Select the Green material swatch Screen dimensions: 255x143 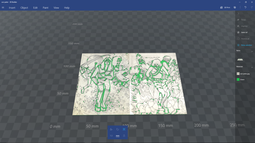point(238,79)
